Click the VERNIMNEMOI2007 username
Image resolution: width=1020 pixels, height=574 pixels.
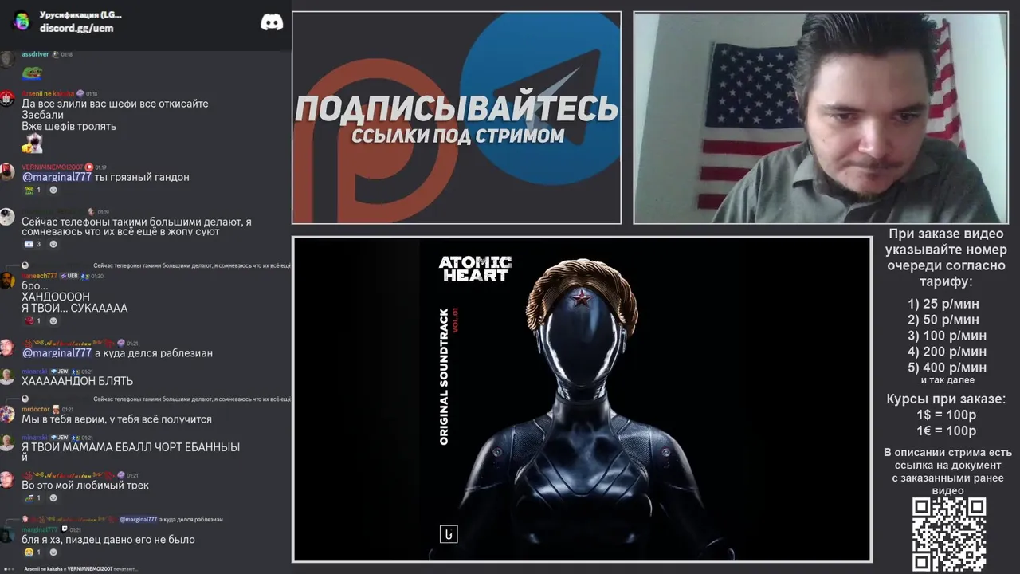[x=52, y=167]
